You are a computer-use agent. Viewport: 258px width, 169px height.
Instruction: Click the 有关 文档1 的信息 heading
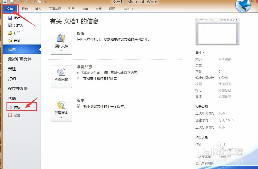click(x=74, y=21)
